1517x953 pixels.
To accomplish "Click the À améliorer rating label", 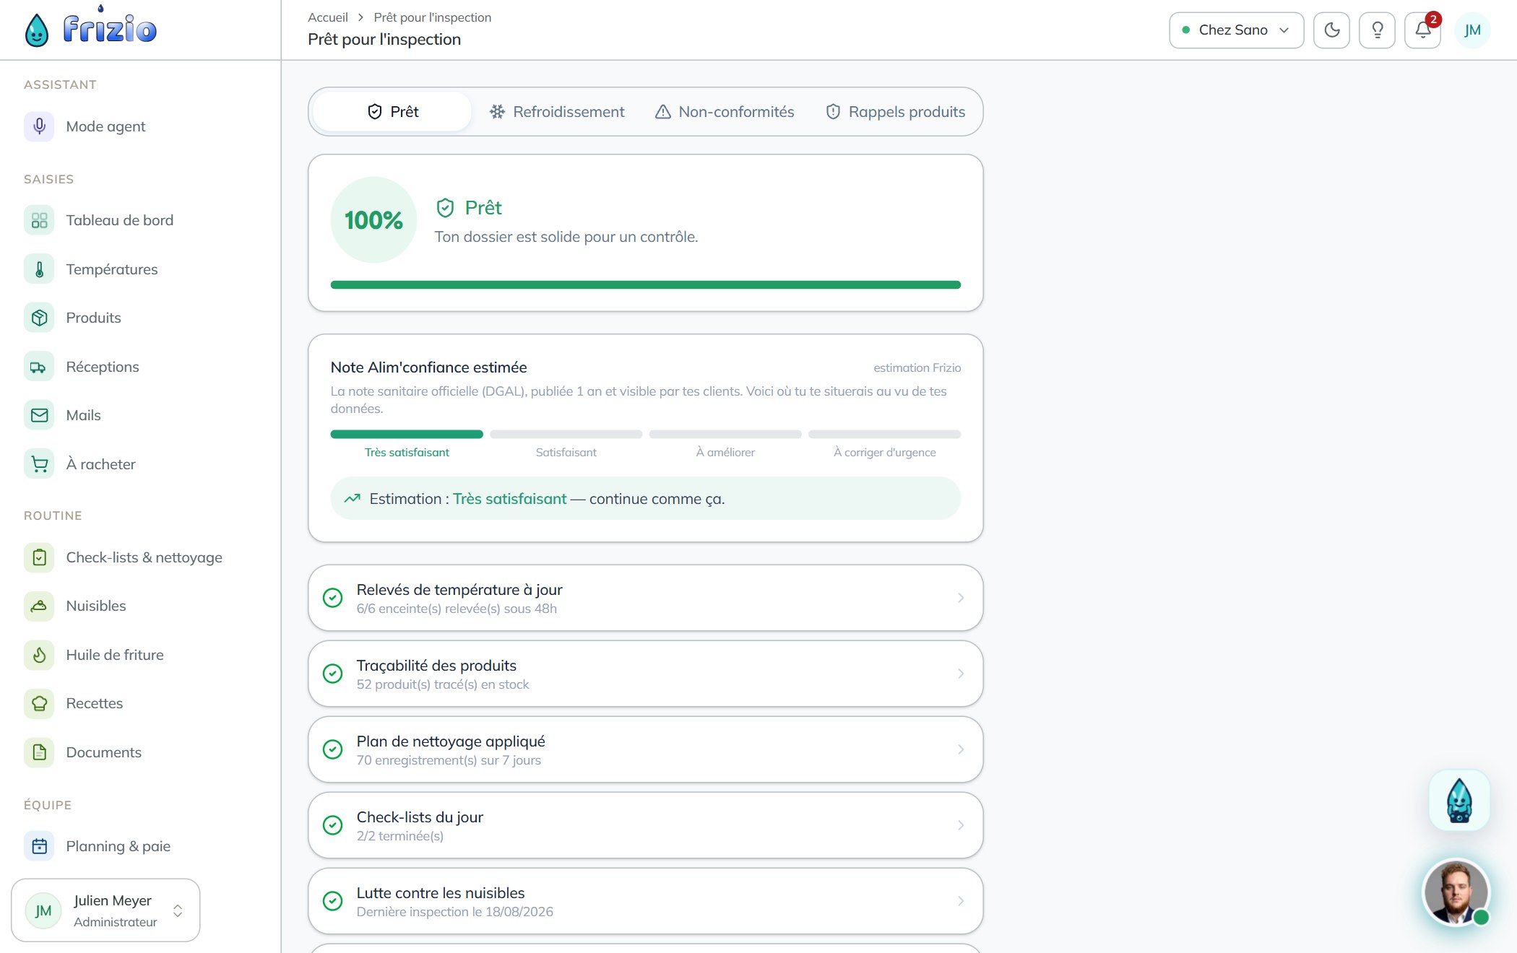I will point(725,453).
